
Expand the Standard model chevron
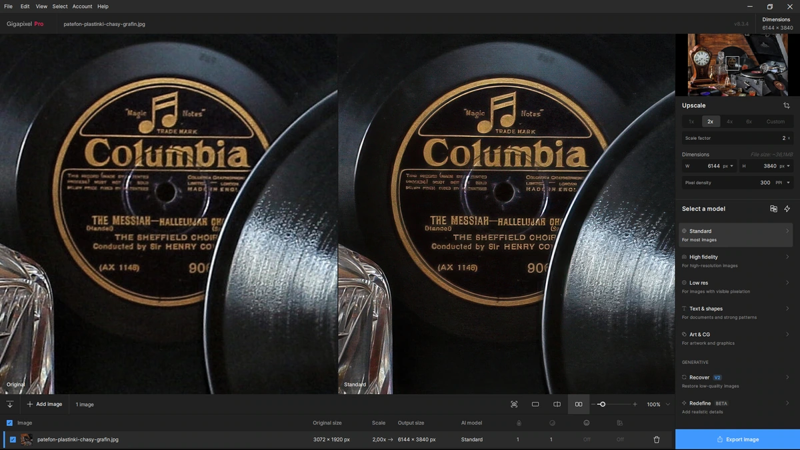pos(787,231)
